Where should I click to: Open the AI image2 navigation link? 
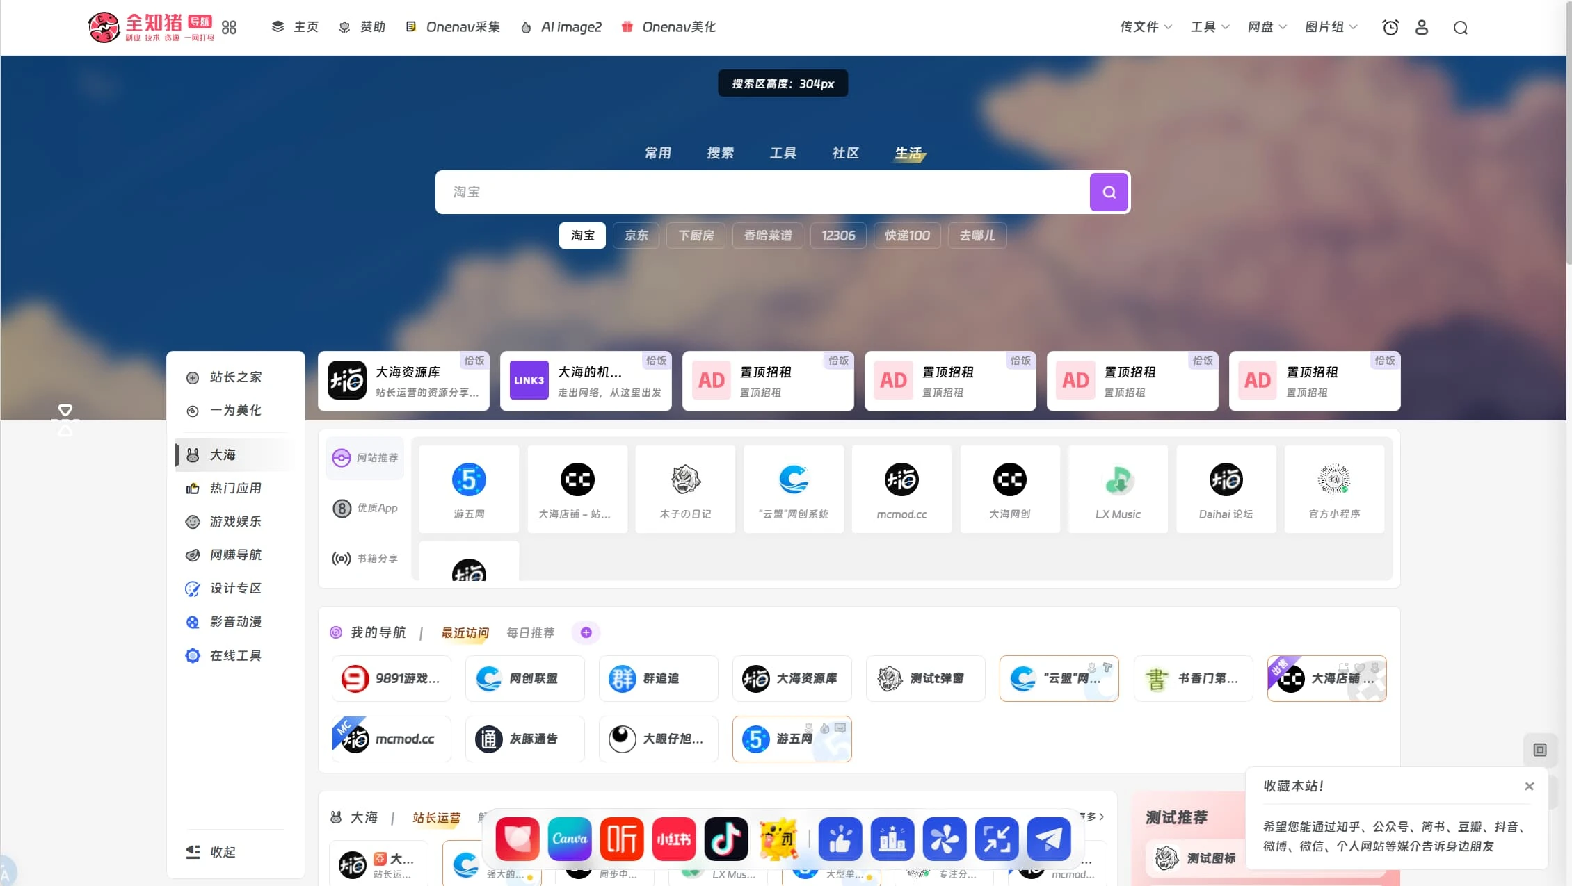(561, 27)
